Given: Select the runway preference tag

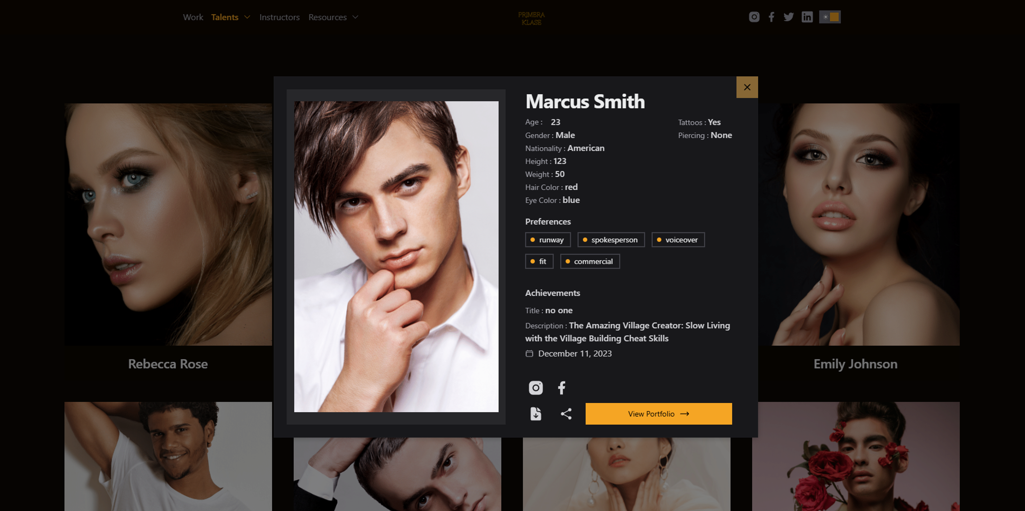Looking at the screenshot, I should (x=547, y=239).
